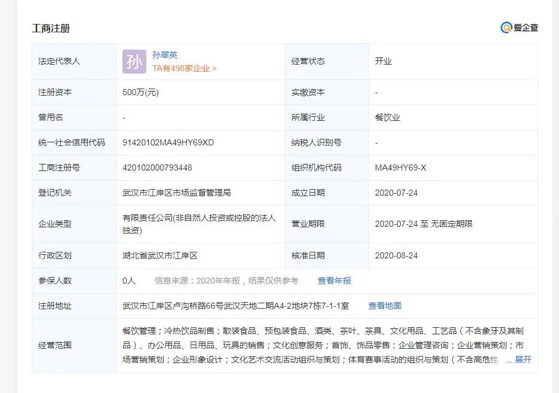This screenshot has height=393, width=559.
Task: Click company type 有限责任公司 value
Action: 199,224
